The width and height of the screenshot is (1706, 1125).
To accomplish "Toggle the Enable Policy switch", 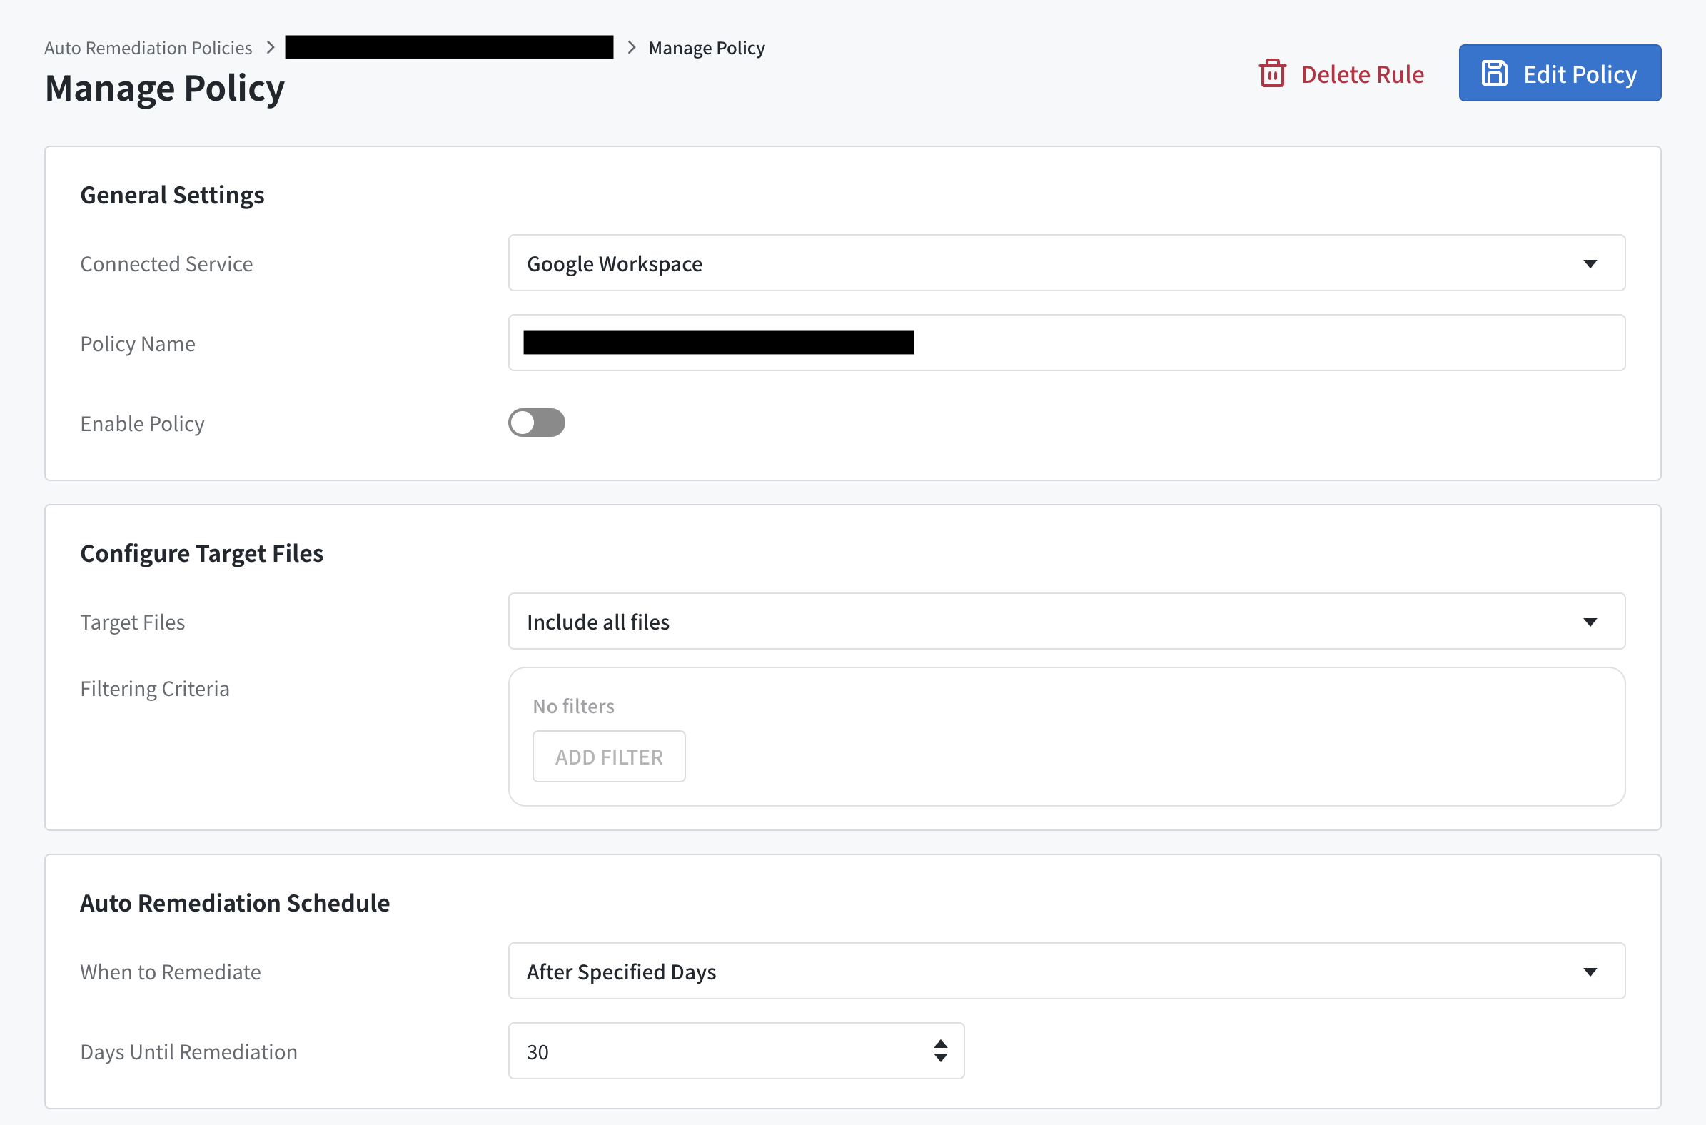I will [x=537, y=423].
